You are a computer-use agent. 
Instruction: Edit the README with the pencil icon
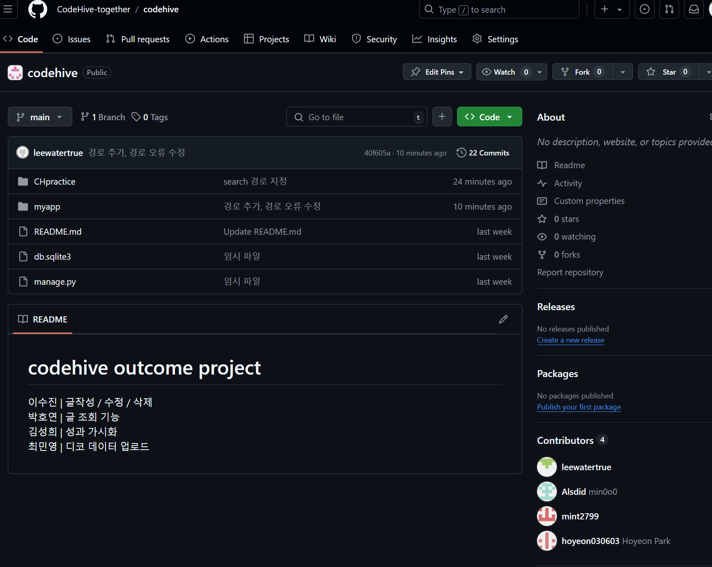tap(503, 319)
